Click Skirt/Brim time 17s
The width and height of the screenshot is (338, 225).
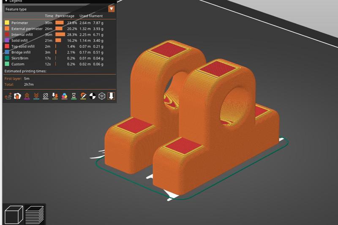click(48, 58)
